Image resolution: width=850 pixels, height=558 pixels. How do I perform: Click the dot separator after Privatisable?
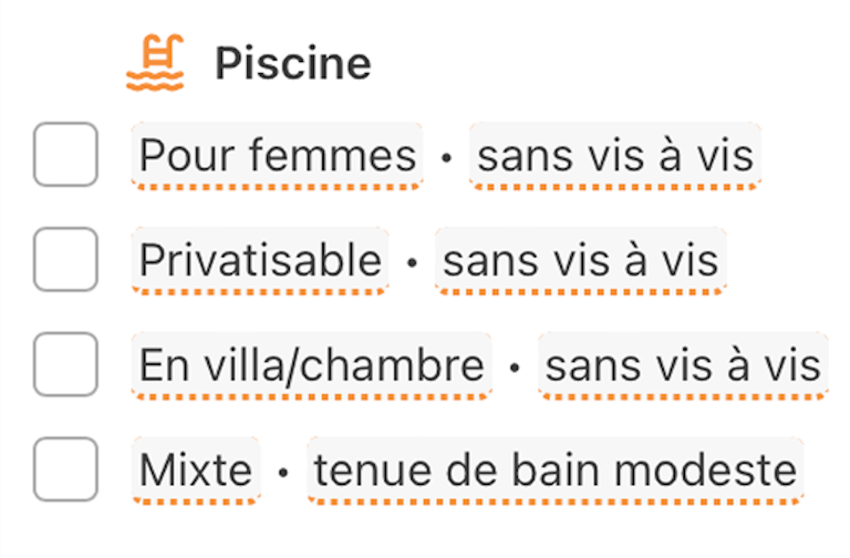(x=412, y=262)
